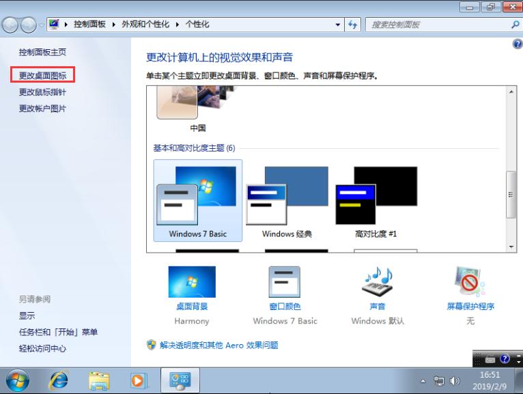Viewport: 523px width, 394px height.
Task: Go back with the back arrow button
Action: coord(10,25)
